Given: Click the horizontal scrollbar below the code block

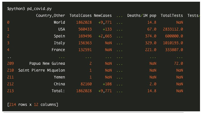Looking at the screenshot, I should tap(93, 113).
